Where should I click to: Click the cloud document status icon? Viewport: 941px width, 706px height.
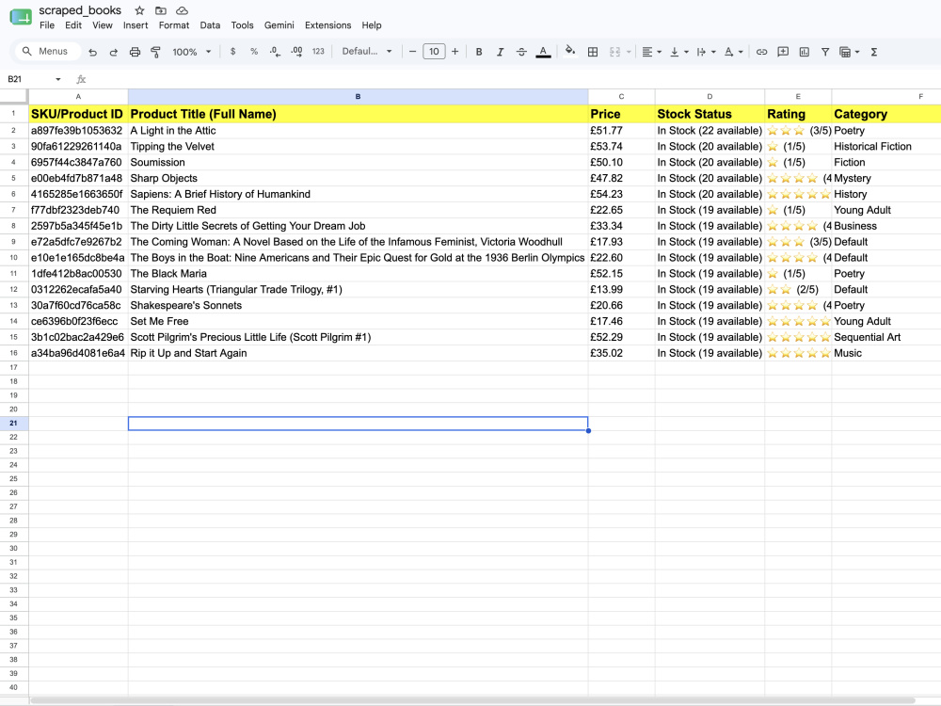pos(182,10)
